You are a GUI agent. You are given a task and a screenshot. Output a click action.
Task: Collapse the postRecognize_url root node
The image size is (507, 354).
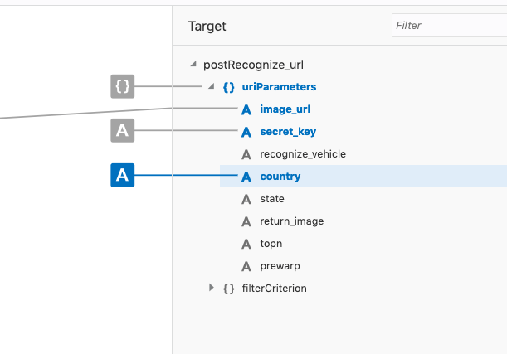pyautogui.click(x=194, y=65)
